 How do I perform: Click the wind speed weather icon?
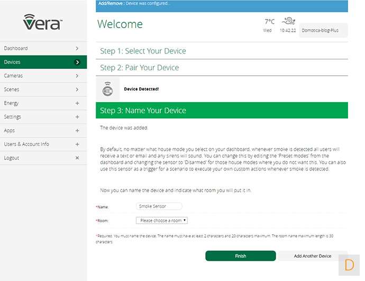click(x=288, y=21)
